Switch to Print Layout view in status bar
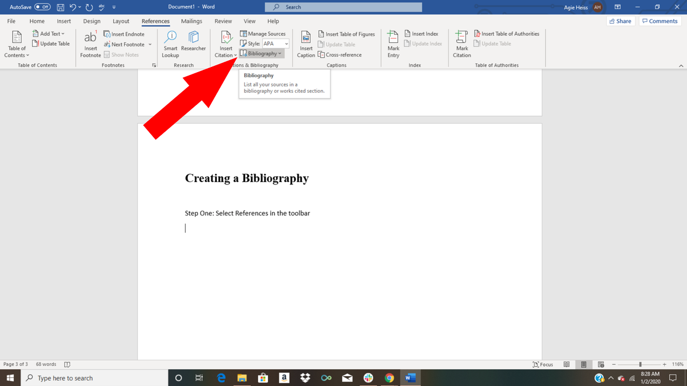The height and width of the screenshot is (386, 687). click(583, 364)
